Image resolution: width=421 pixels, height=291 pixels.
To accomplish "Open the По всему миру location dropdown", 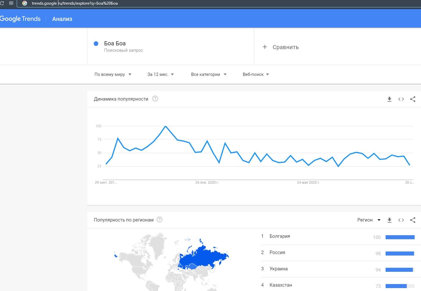I will point(113,74).
